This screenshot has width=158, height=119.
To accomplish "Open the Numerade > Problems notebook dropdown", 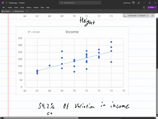I will [x=136, y=16].
